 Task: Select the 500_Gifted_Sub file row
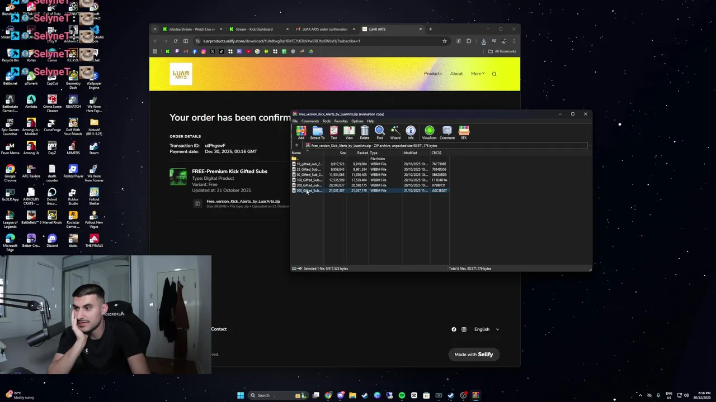click(x=369, y=190)
